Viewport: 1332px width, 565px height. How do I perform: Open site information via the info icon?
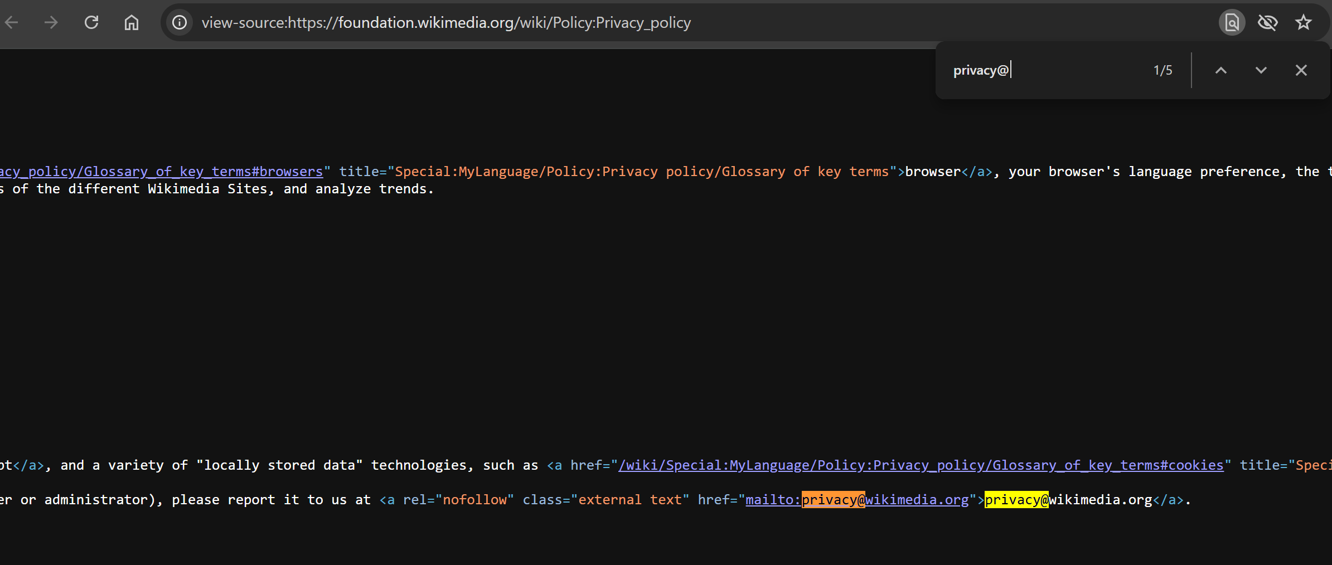[x=179, y=22]
